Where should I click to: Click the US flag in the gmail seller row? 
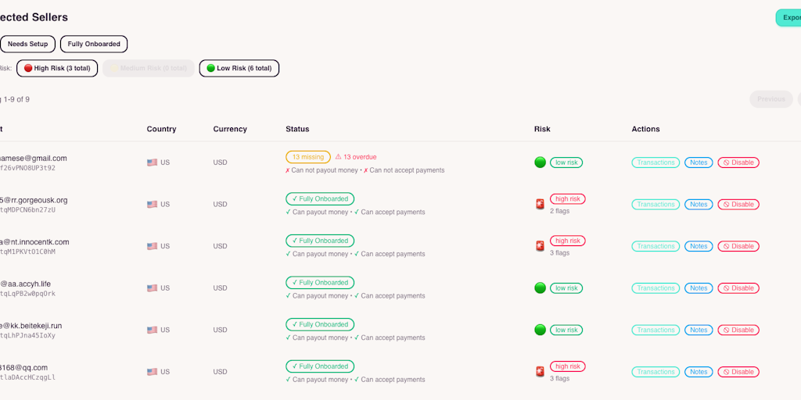pyautogui.click(x=152, y=162)
